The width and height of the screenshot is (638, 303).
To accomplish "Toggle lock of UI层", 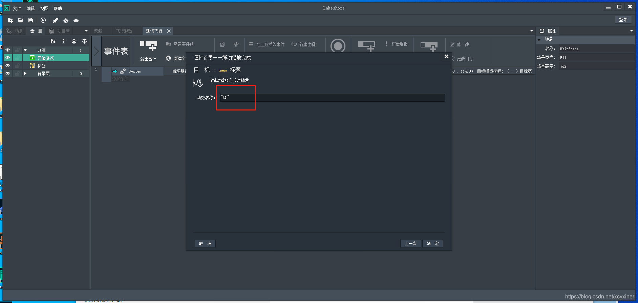I will tap(17, 50).
